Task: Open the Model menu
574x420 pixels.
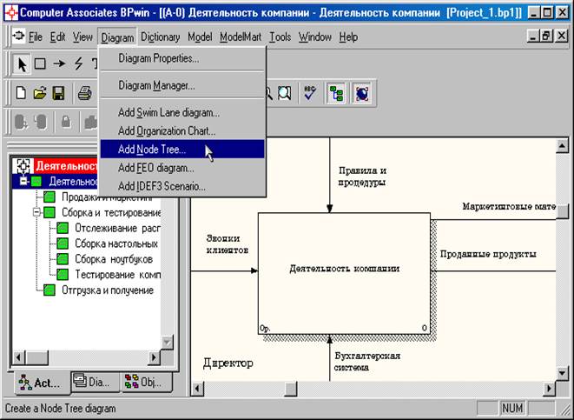Action: coord(200,37)
